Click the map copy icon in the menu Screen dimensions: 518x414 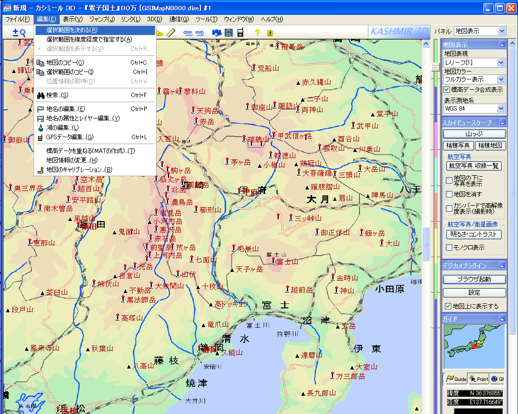(40, 63)
